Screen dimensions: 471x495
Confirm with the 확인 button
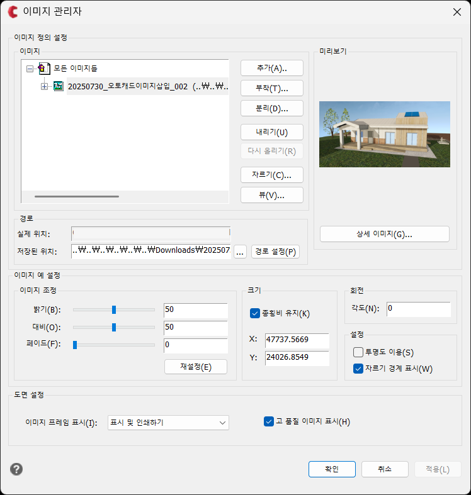click(x=332, y=469)
